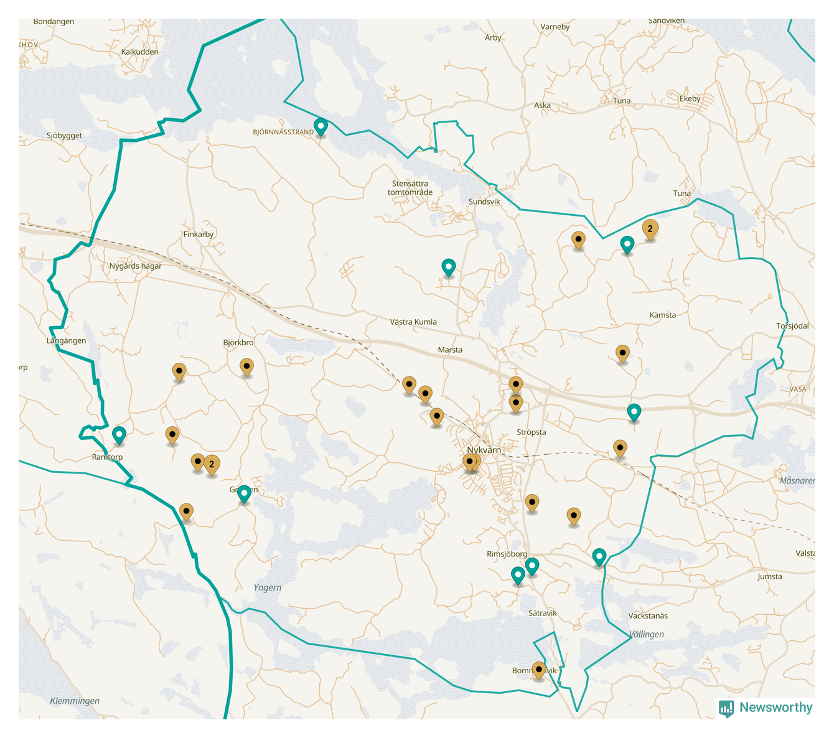Click the leftmost teal marker below Rimsjöborg
This screenshot has width=834, height=738.
[x=518, y=575]
